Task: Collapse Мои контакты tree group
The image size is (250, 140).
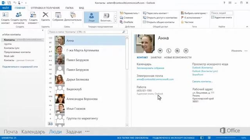Action: click(x=3, y=35)
